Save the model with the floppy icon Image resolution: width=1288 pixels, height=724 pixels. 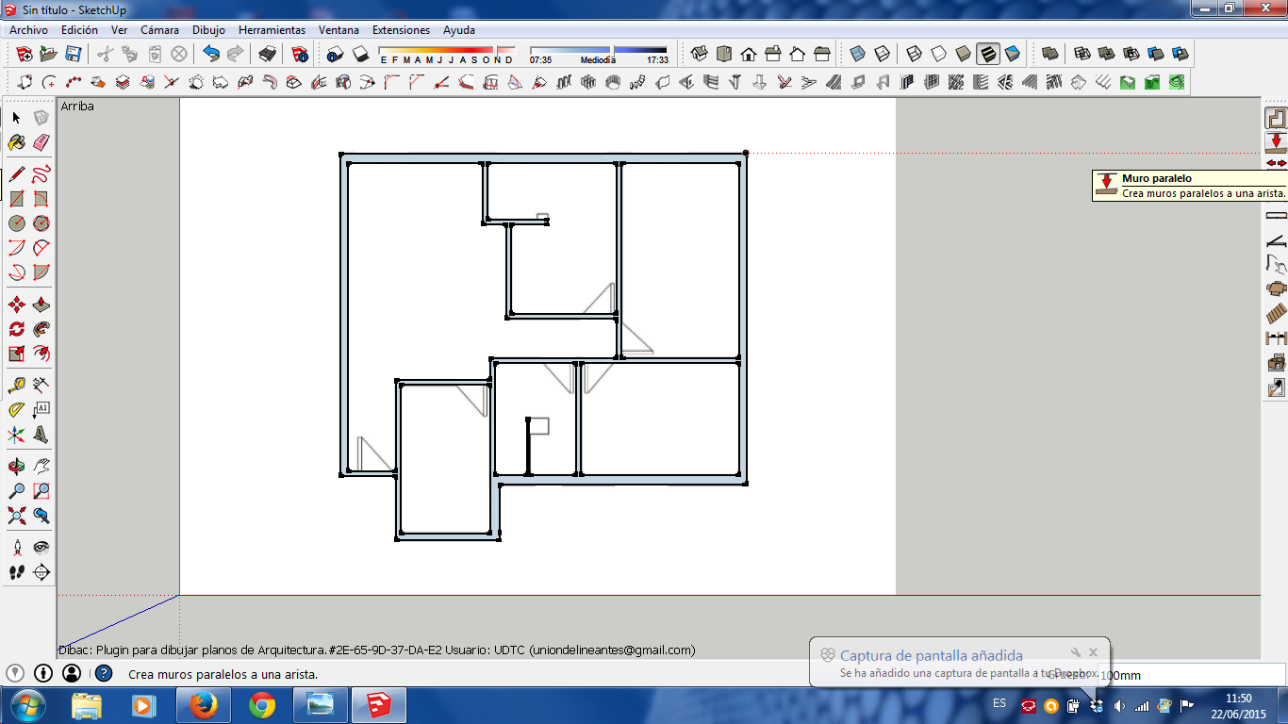(73, 54)
